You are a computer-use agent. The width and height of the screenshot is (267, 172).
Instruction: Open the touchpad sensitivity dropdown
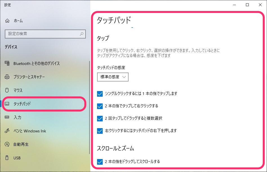pos(113,77)
